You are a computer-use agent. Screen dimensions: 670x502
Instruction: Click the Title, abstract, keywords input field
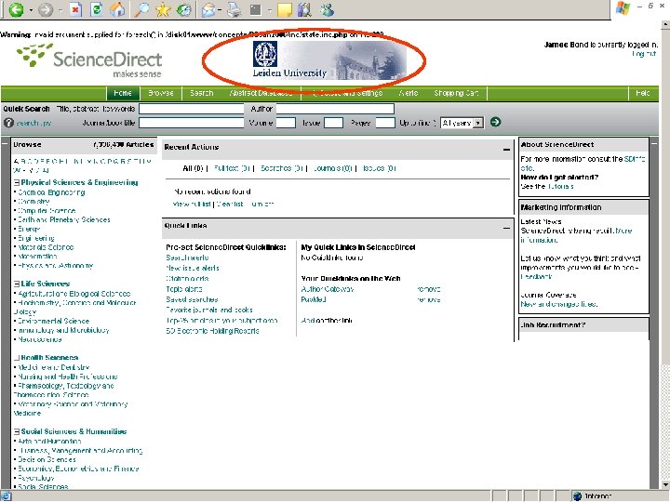[192, 109]
